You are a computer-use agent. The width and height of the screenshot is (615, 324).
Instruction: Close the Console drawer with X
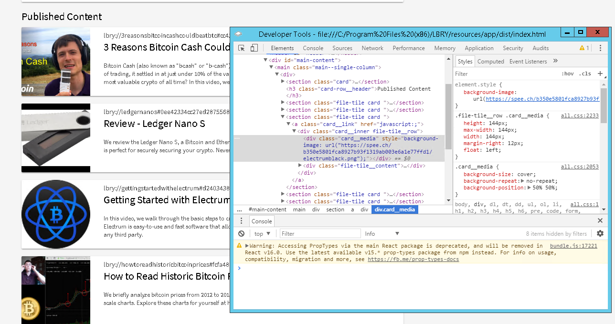(x=600, y=221)
